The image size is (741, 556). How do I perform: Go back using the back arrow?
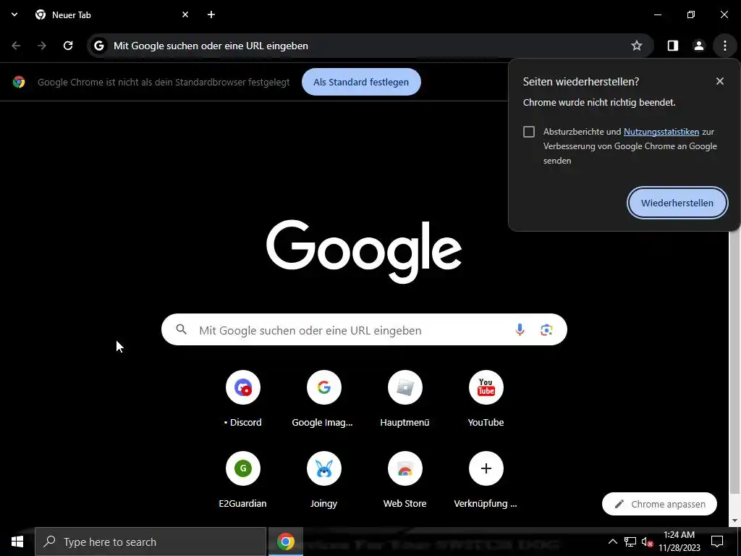tap(16, 46)
